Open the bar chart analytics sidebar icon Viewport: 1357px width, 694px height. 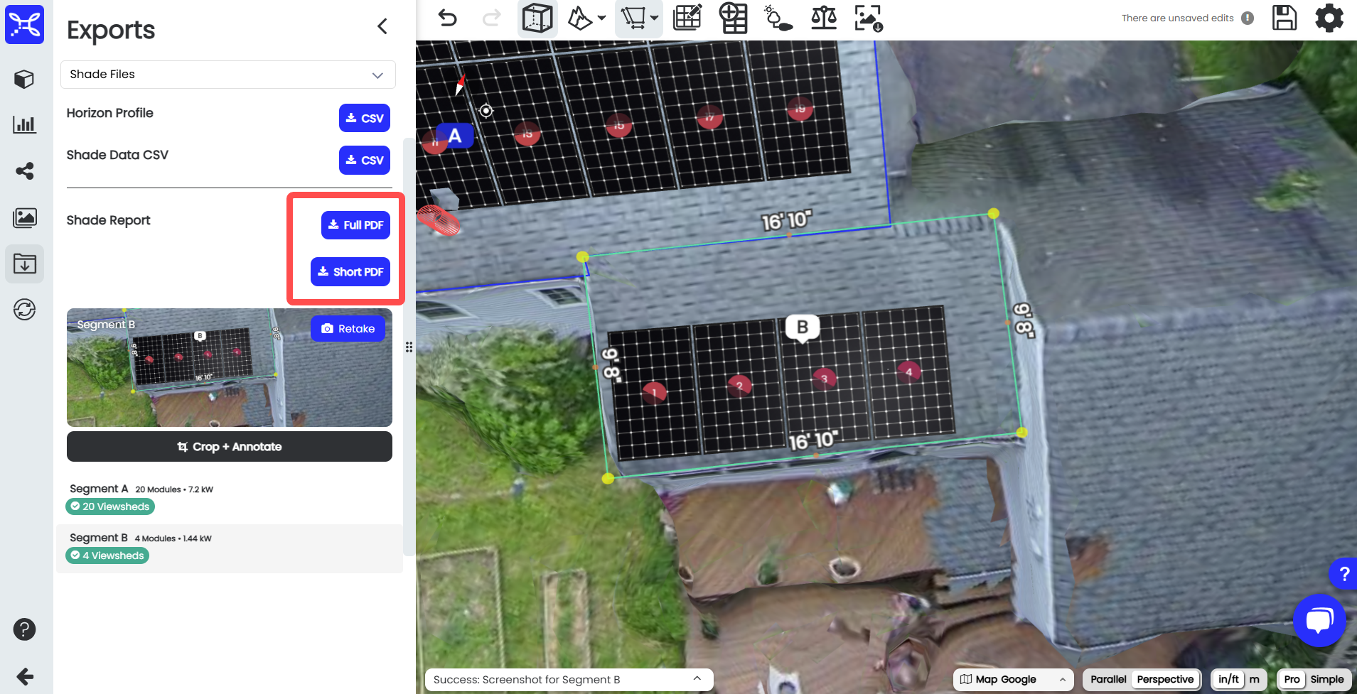pyautogui.click(x=25, y=125)
